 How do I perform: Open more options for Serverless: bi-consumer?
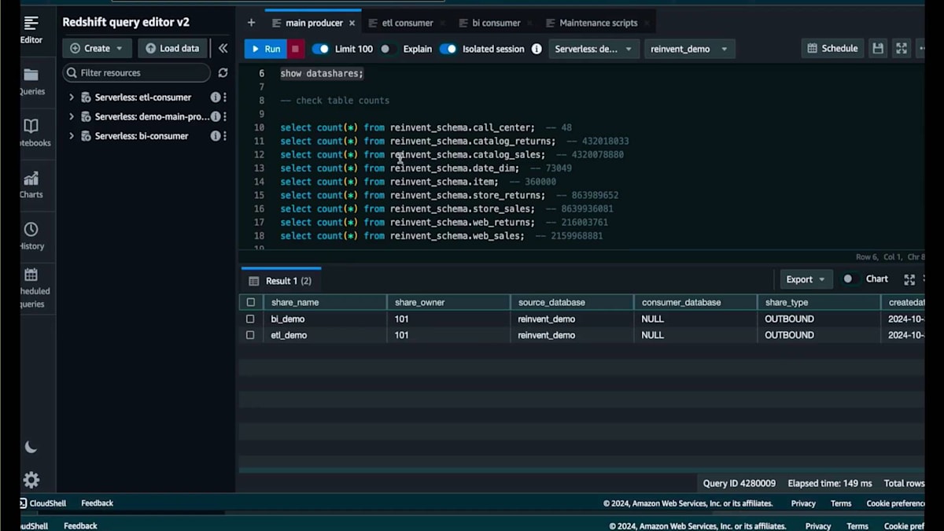coord(225,136)
